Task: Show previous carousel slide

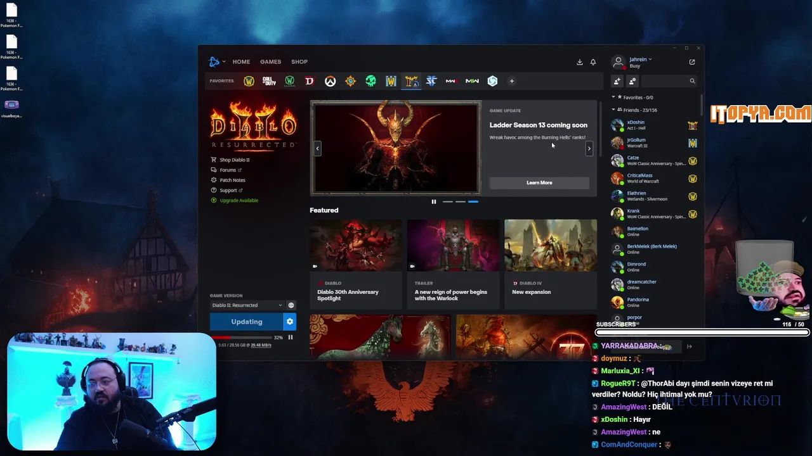Action: 317,148
